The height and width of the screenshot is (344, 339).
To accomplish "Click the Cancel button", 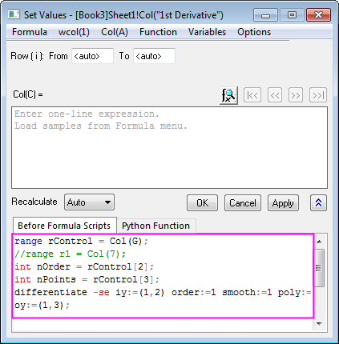I will 243,203.
